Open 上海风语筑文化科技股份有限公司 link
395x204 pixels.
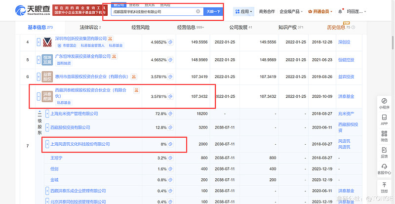click(80, 144)
